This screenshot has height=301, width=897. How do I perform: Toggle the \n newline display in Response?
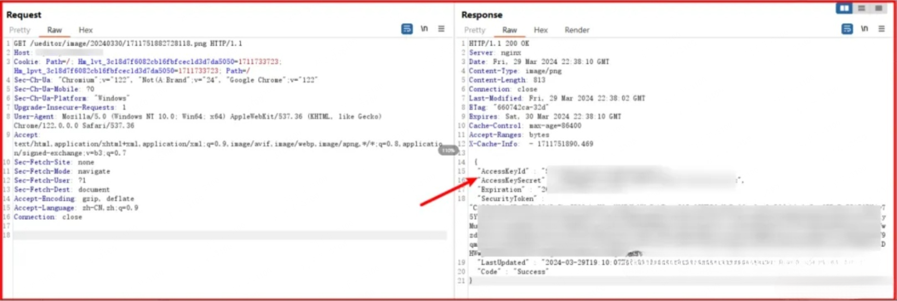(864, 29)
